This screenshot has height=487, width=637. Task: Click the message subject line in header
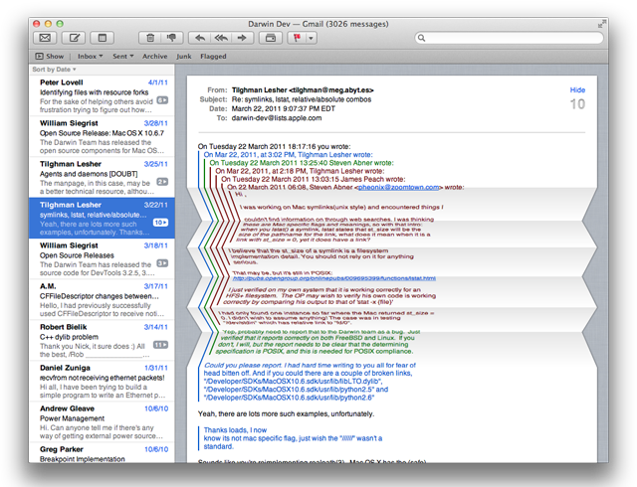301,99
